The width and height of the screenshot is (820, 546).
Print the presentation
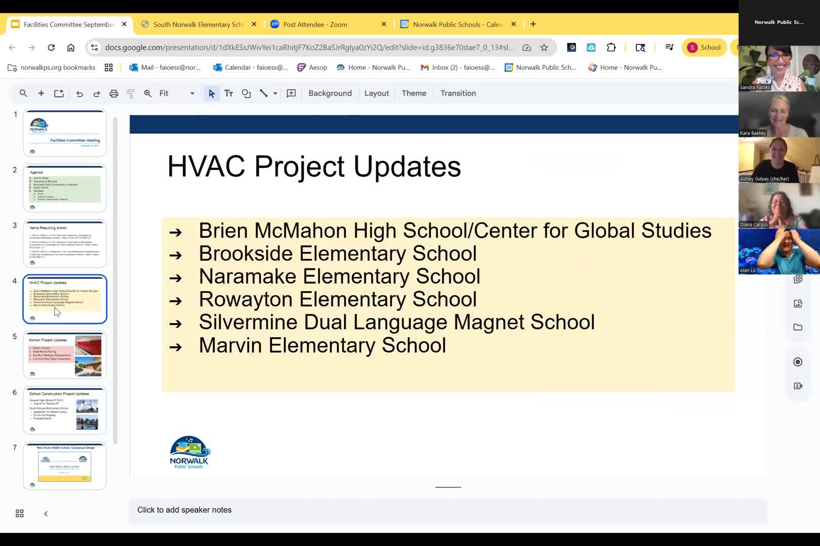pos(113,93)
